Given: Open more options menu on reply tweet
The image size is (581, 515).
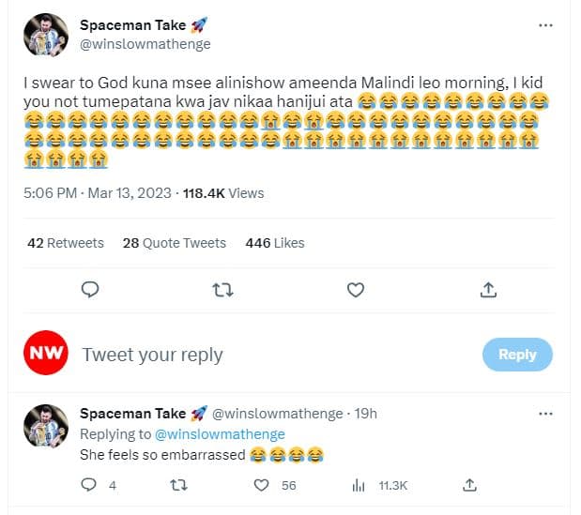Looking at the screenshot, I should pyautogui.click(x=545, y=414).
